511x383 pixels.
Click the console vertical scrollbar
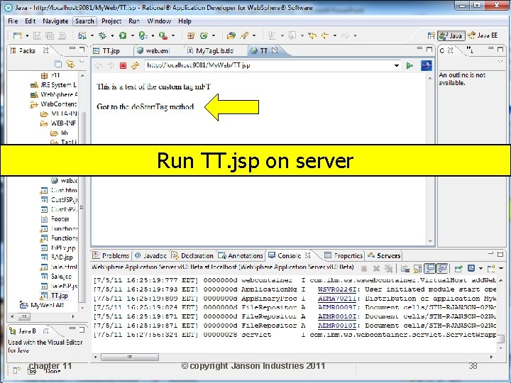tap(501, 339)
